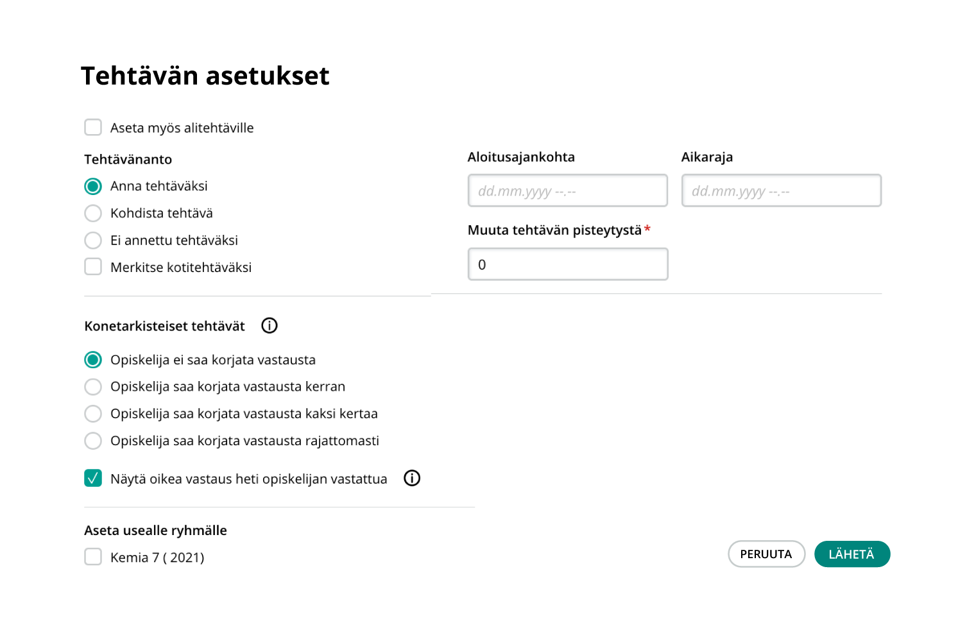Select Anna tehtäväksi radio option
Viewport: 976px width, 630px height.
point(93,187)
